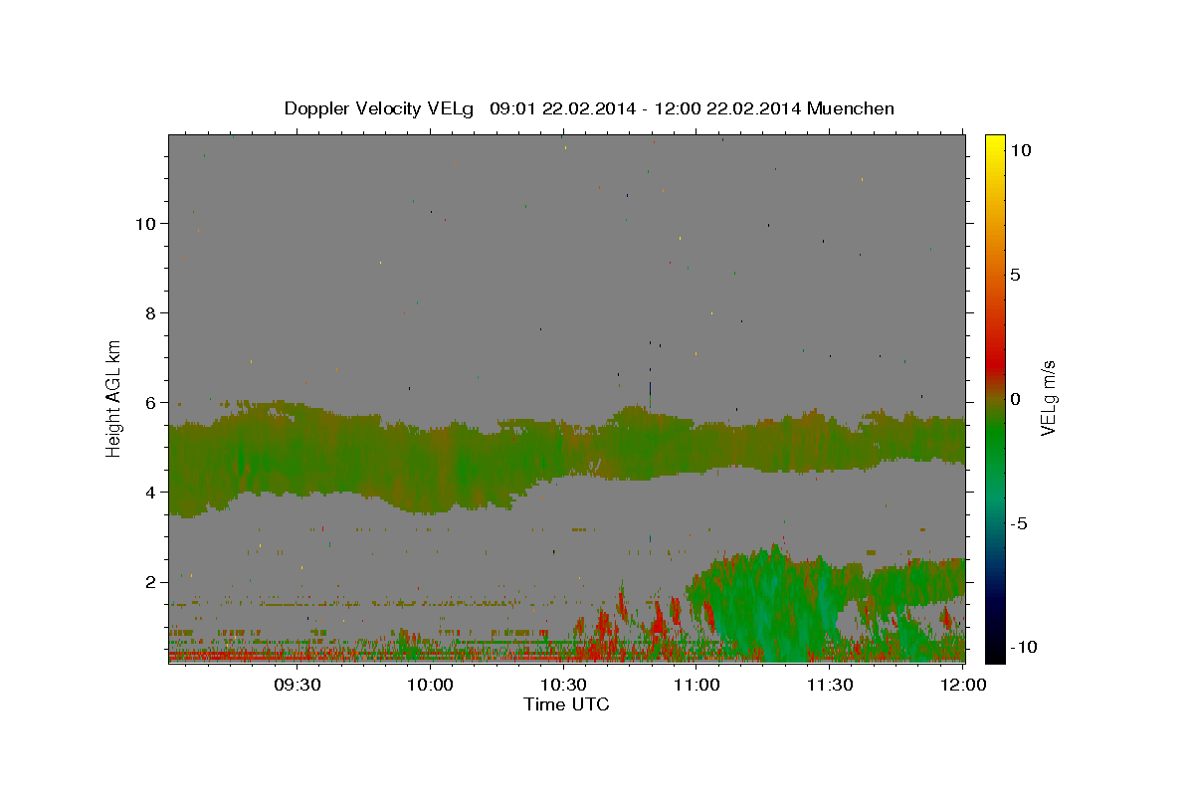
Task: Select the 11:00 time axis label
Action: point(696,686)
